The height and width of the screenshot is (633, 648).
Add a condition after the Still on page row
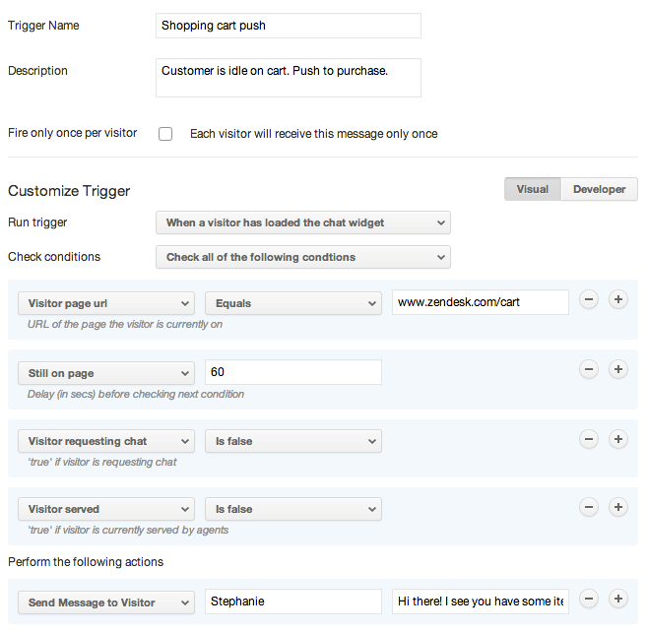click(618, 370)
